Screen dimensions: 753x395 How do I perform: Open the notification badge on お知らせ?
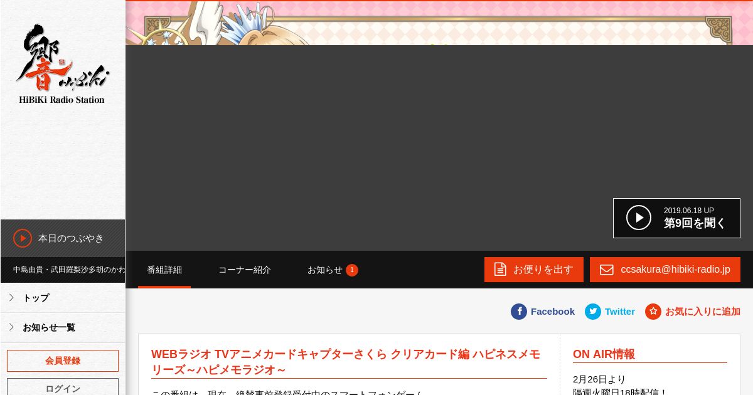pos(352,270)
